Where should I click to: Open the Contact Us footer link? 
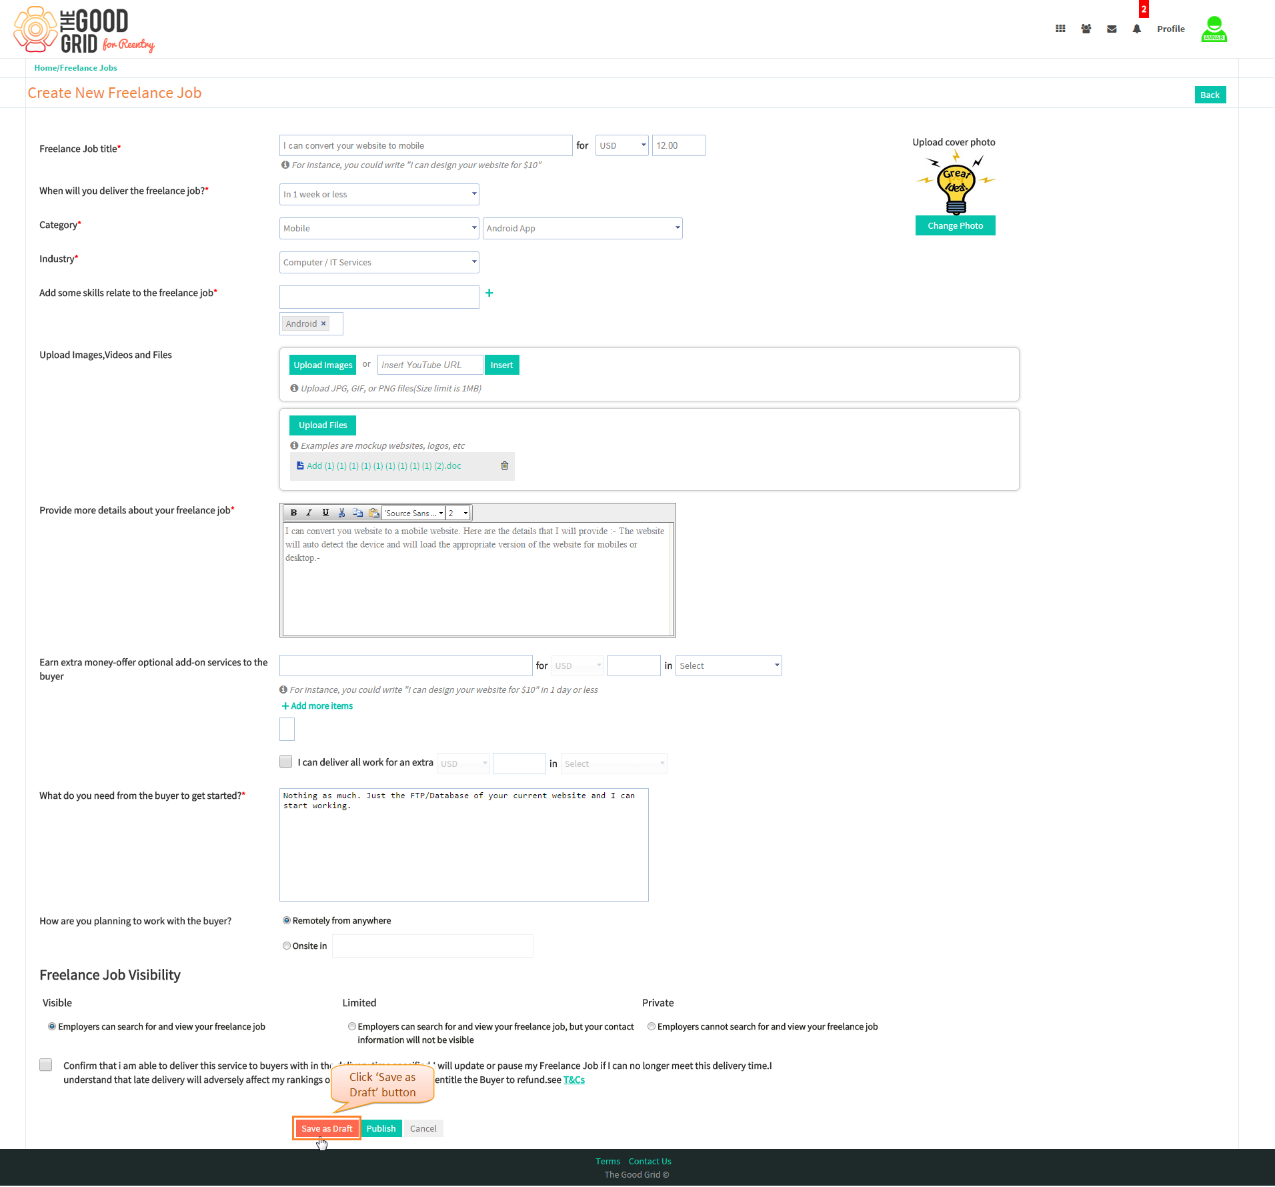coord(650,1161)
